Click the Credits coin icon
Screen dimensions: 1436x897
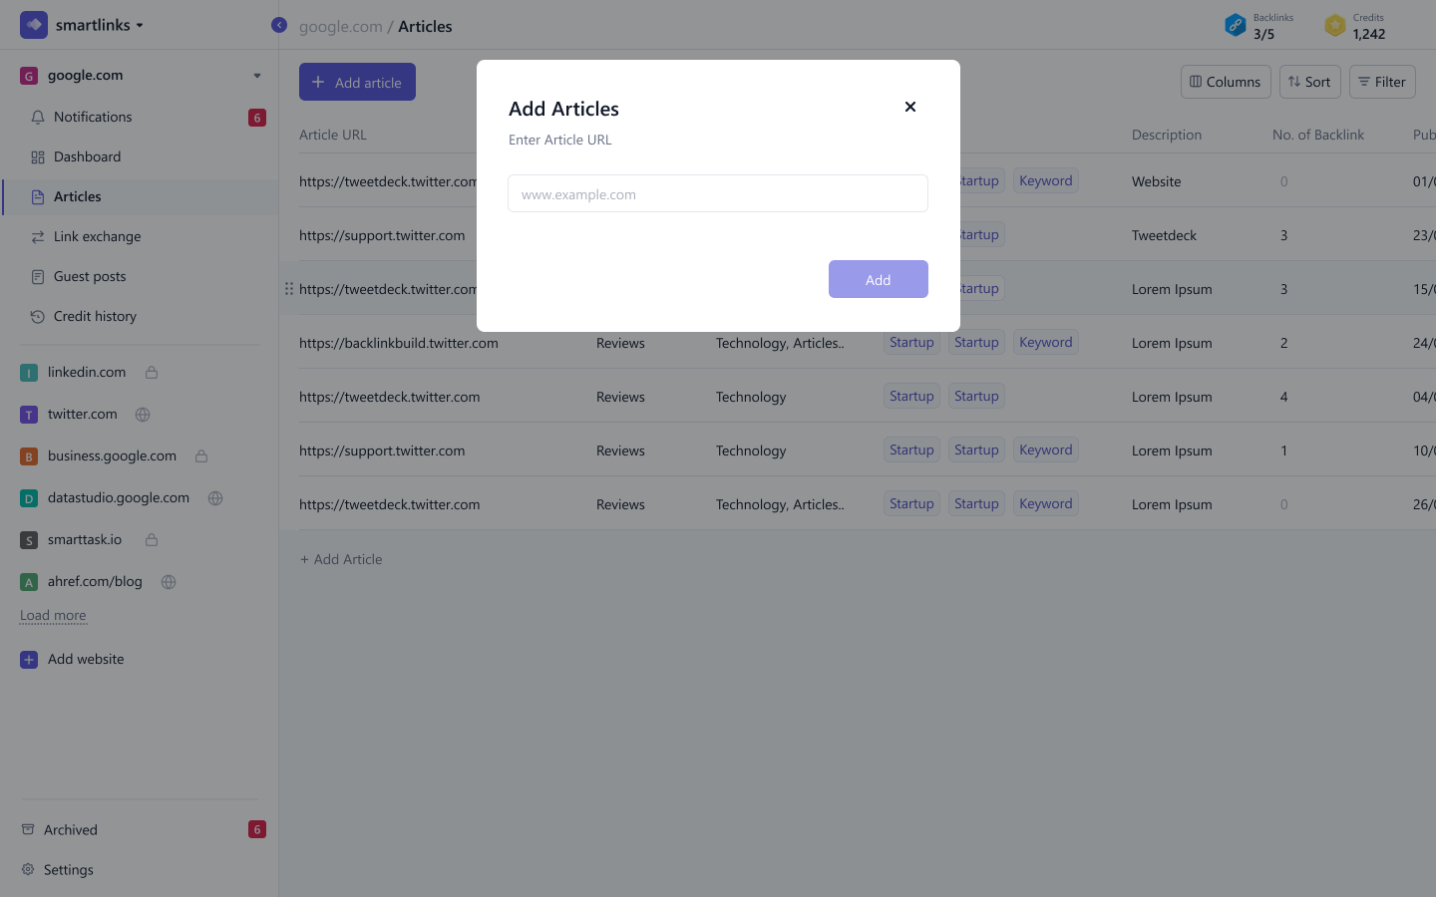(1334, 25)
